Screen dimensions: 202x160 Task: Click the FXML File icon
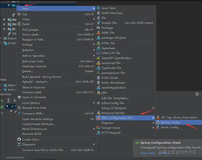coord(98,33)
